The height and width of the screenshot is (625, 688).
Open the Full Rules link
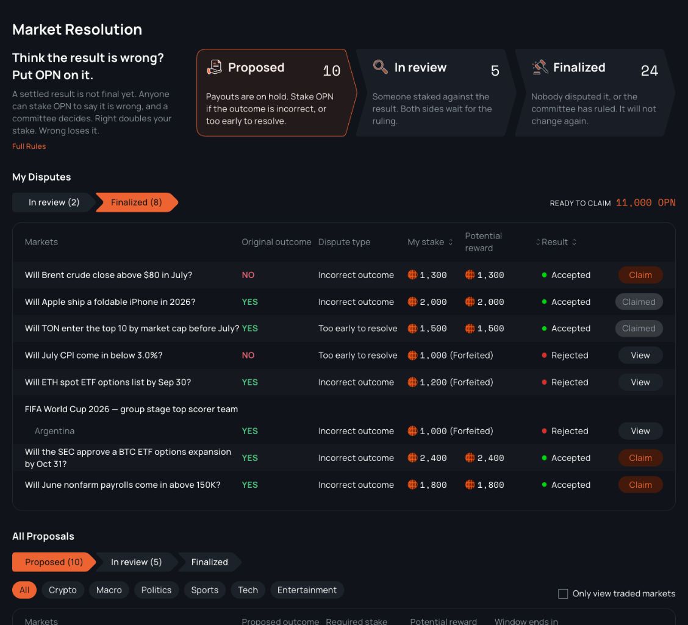click(x=29, y=146)
